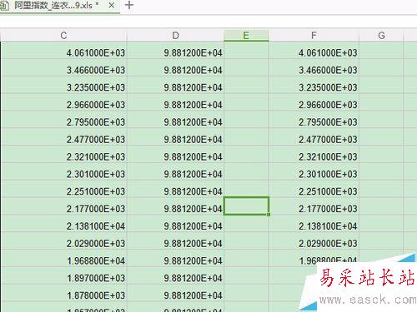Select column F header
Image resolution: width=417 pixels, height=312 pixels.
tap(314, 35)
